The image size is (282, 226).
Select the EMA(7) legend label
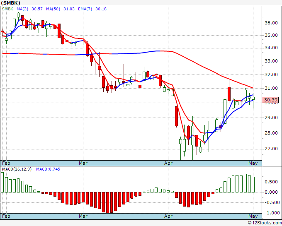pyautogui.click(x=85, y=9)
